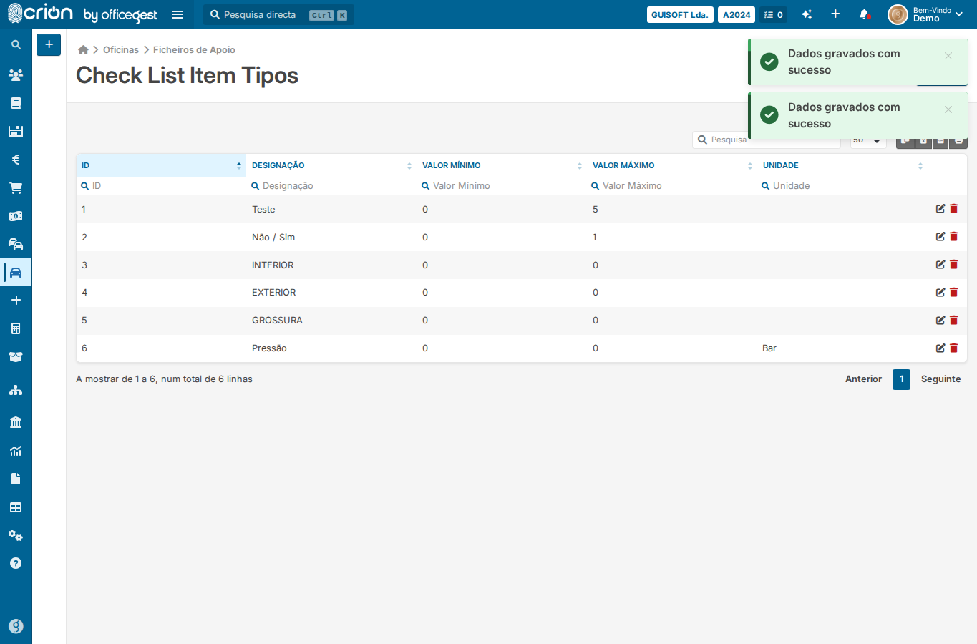Select the GUISOFT Lda. company badge
This screenshot has width=977, height=644.
point(680,15)
